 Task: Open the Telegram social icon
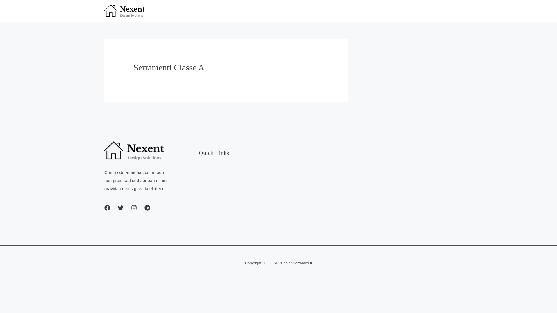click(x=147, y=208)
